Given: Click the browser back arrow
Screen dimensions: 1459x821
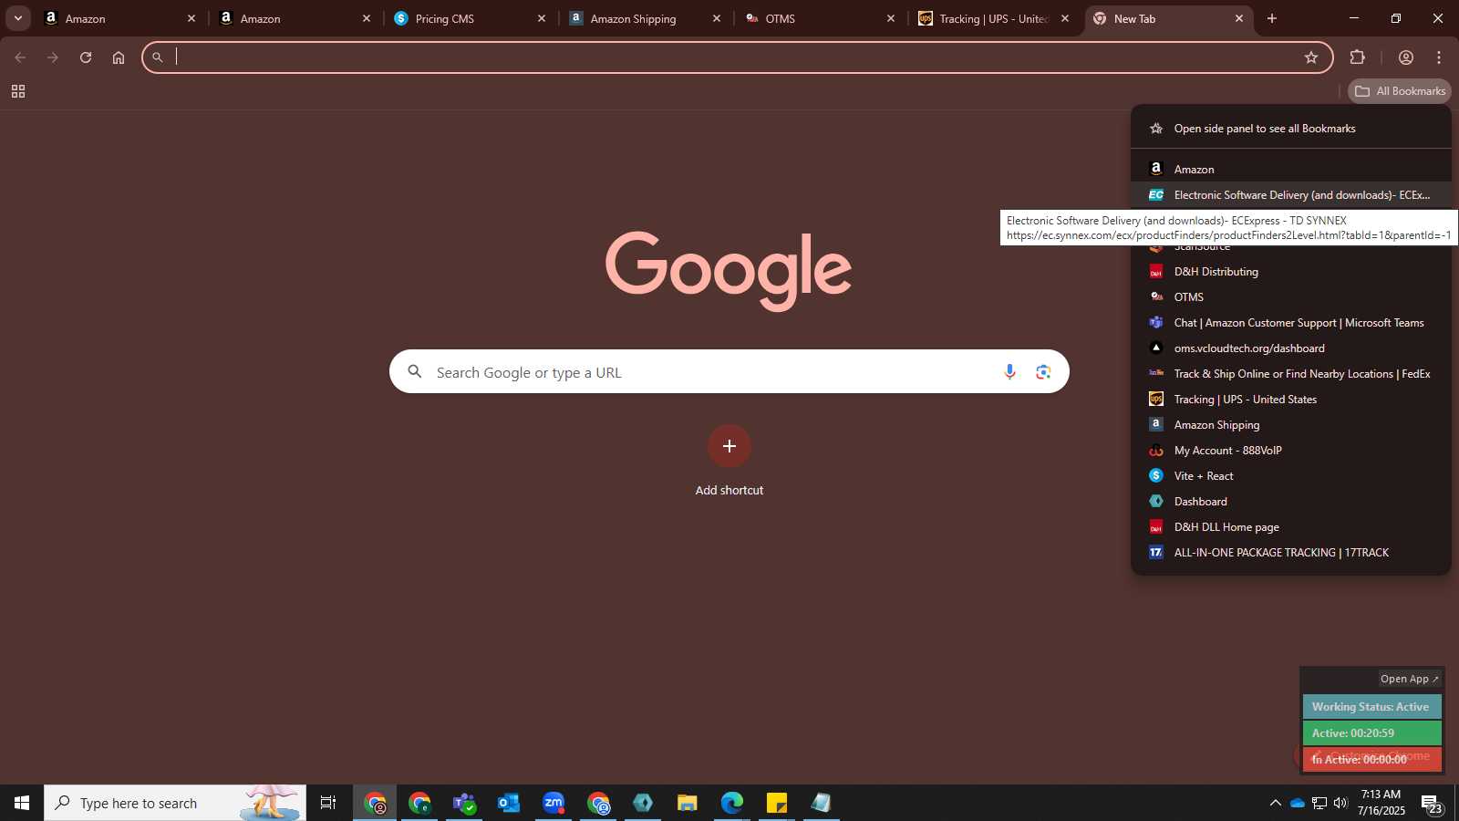Looking at the screenshot, I should tap(20, 57).
